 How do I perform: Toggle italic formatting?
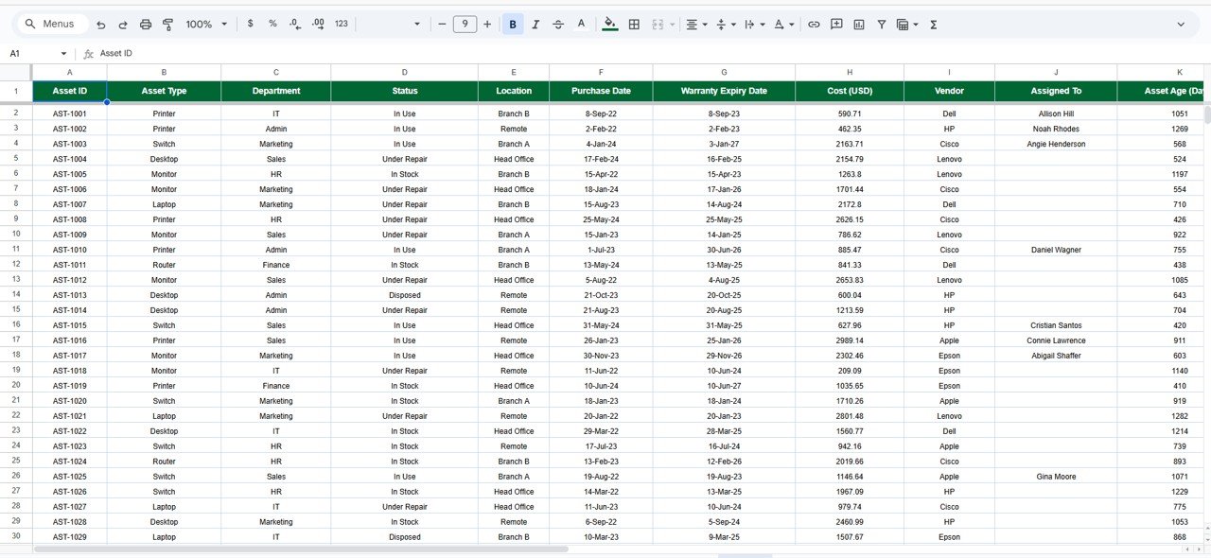pyautogui.click(x=535, y=24)
